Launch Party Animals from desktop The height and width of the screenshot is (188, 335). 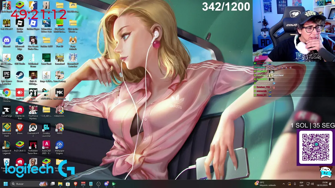click(x=73, y=43)
